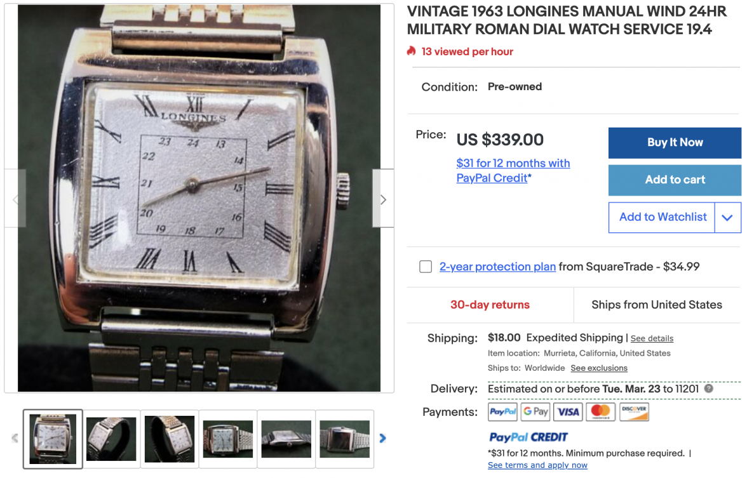Click the Add to Watchlist button
This screenshot has width=747, height=478.
[662, 218]
